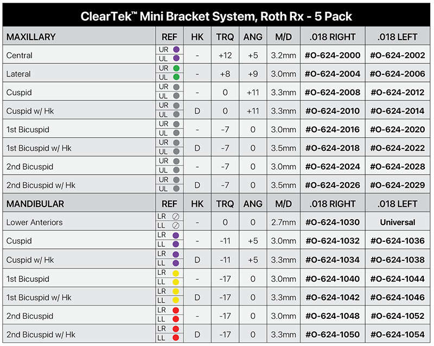This screenshot has width=434, height=346.
Task: Click the gray UR dot for Maxillary Cuspid
Action: tap(176, 87)
